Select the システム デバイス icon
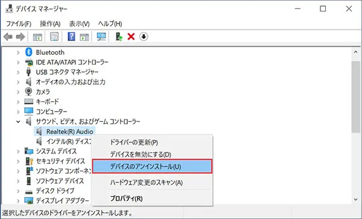 pyautogui.click(x=29, y=151)
